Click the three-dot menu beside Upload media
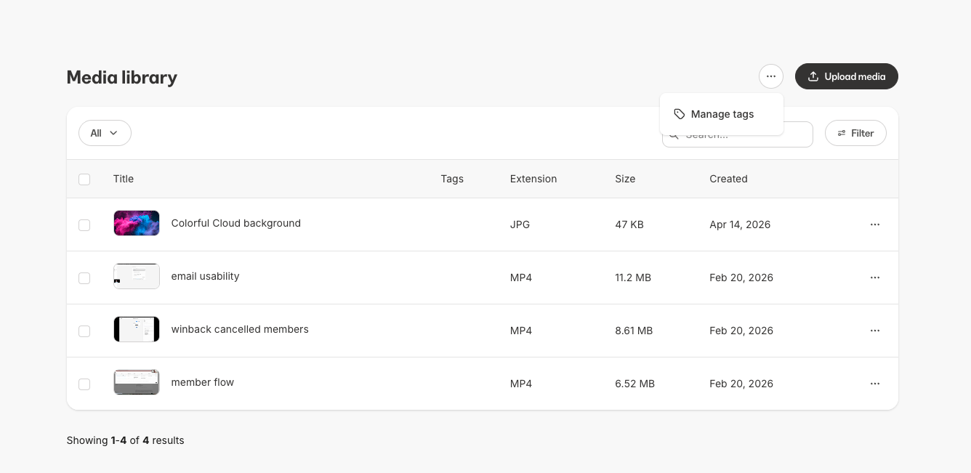Viewport: 971px width, 473px height. [x=771, y=76]
